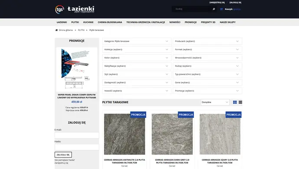Open Cerrad Arragos Antracite tile image
This screenshot has width=299, height=169.
[124, 134]
